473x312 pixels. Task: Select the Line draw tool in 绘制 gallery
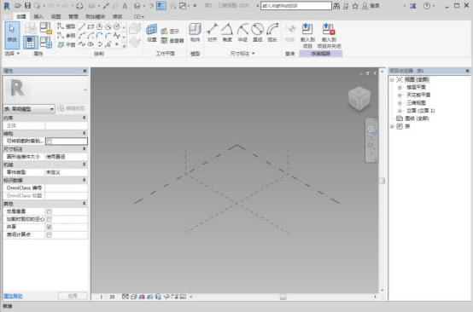pyautogui.click(x=82, y=26)
